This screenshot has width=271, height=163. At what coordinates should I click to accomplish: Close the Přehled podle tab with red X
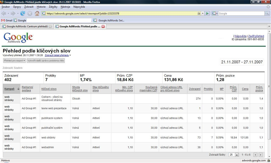103,26
